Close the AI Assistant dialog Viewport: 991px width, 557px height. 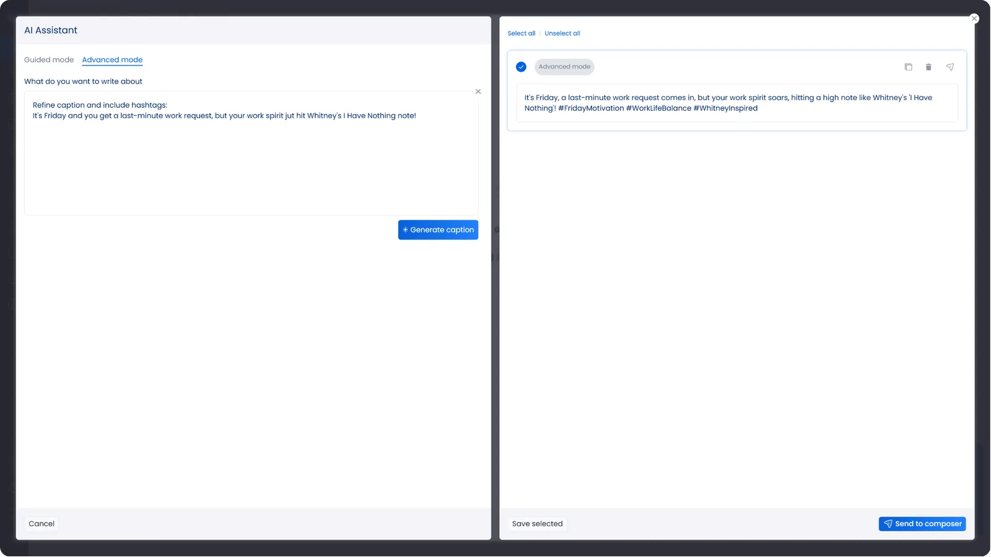pos(974,19)
